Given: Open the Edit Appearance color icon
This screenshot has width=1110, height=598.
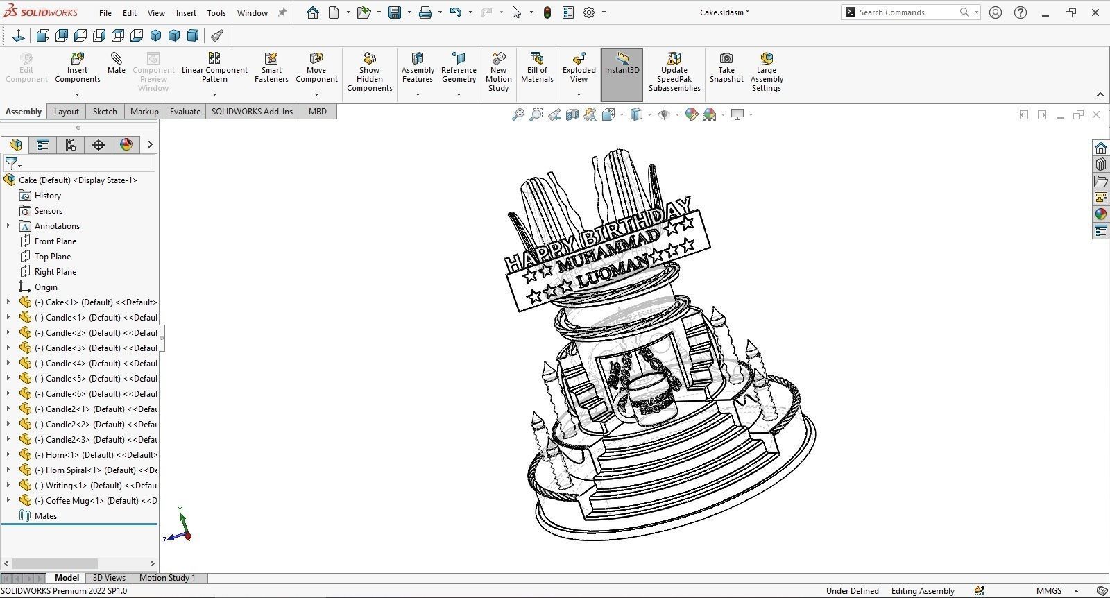Looking at the screenshot, I should (691, 114).
